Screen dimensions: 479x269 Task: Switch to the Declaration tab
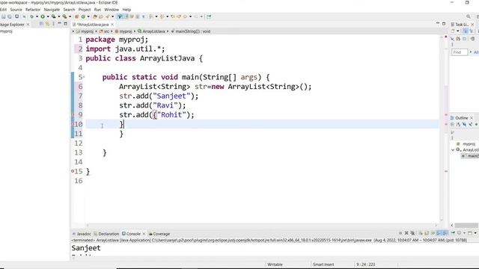(x=106, y=234)
